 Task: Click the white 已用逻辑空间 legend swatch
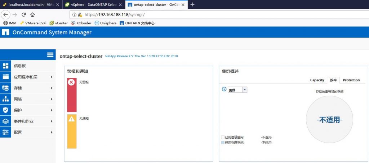coord(223,138)
